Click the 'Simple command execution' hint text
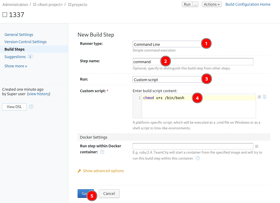 (x=154, y=50)
